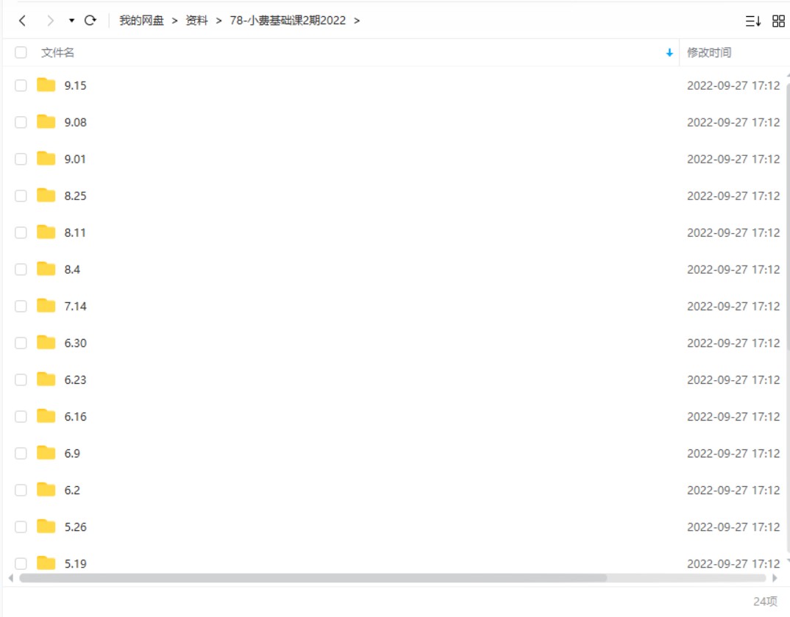Click folder icon for 6.30
This screenshot has height=617, width=790.
(46, 342)
